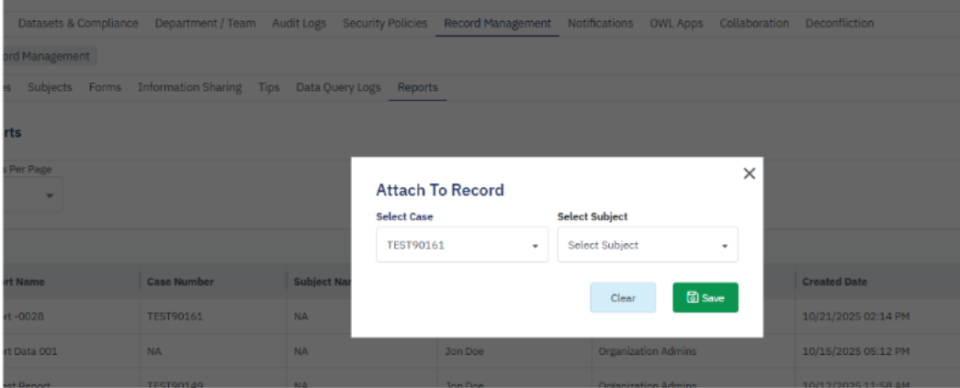This screenshot has height=388, width=960.
Task: Open the Forms sub-tab
Action: coord(105,87)
